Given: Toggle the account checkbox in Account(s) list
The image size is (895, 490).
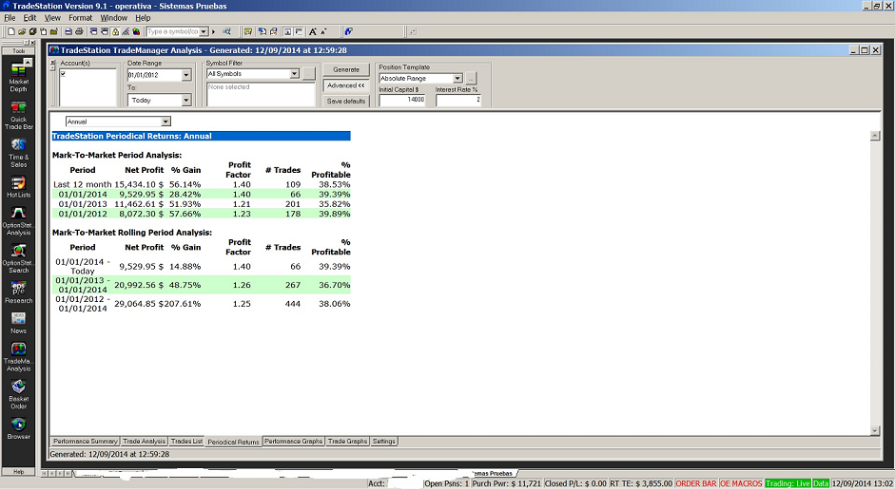Looking at the screenshot, I should [63, 74].
